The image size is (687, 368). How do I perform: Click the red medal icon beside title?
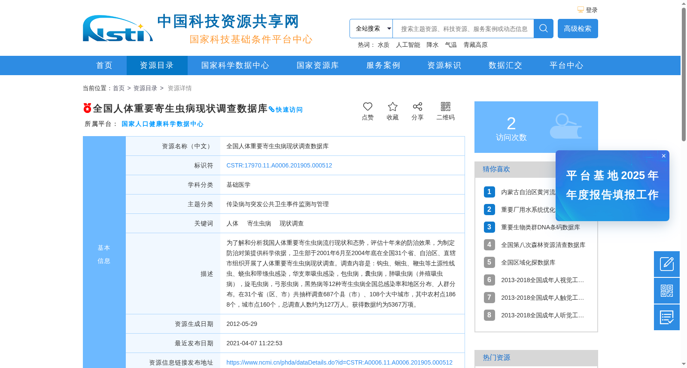click(87, 108)
